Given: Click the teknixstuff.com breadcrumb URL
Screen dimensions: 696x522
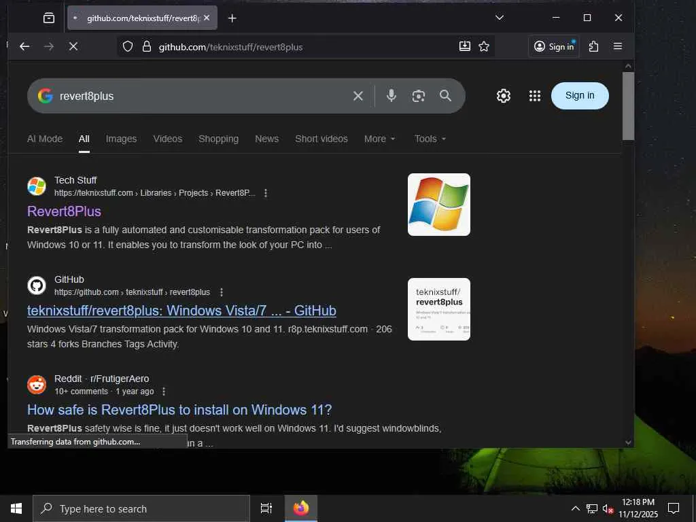Looking at the screenshot, I should point(155,193).
